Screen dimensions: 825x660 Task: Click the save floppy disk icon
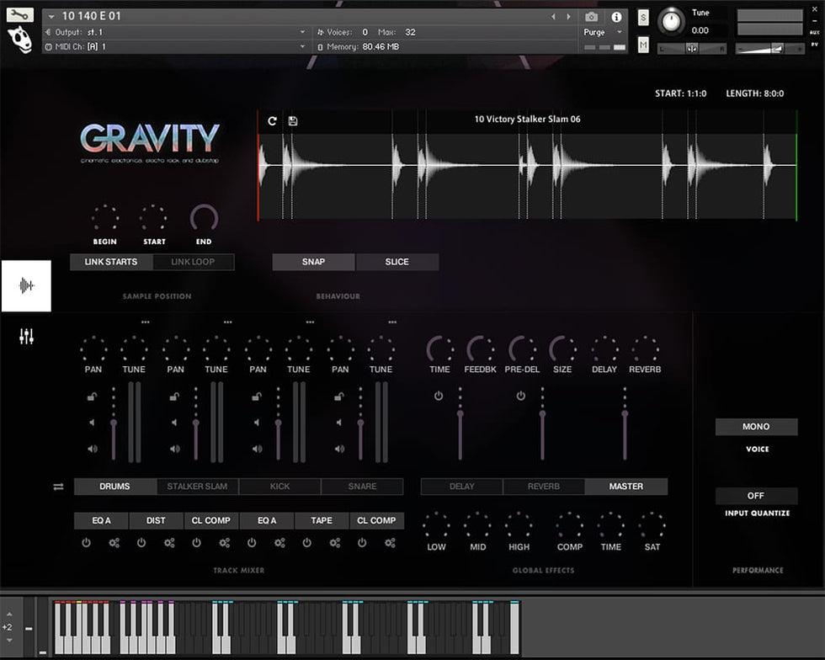[293, 121]
